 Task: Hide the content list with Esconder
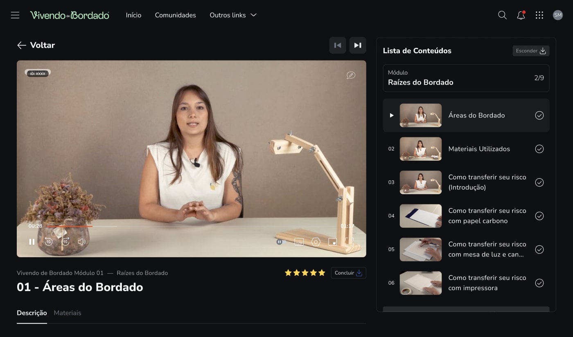(531, 51)
